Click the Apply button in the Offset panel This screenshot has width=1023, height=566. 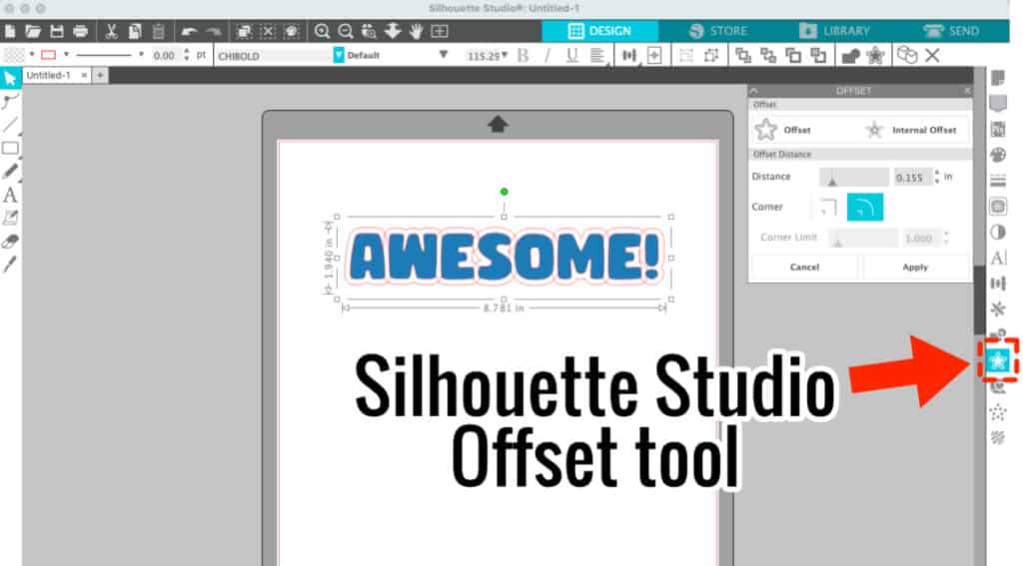(x=915, y=268)
